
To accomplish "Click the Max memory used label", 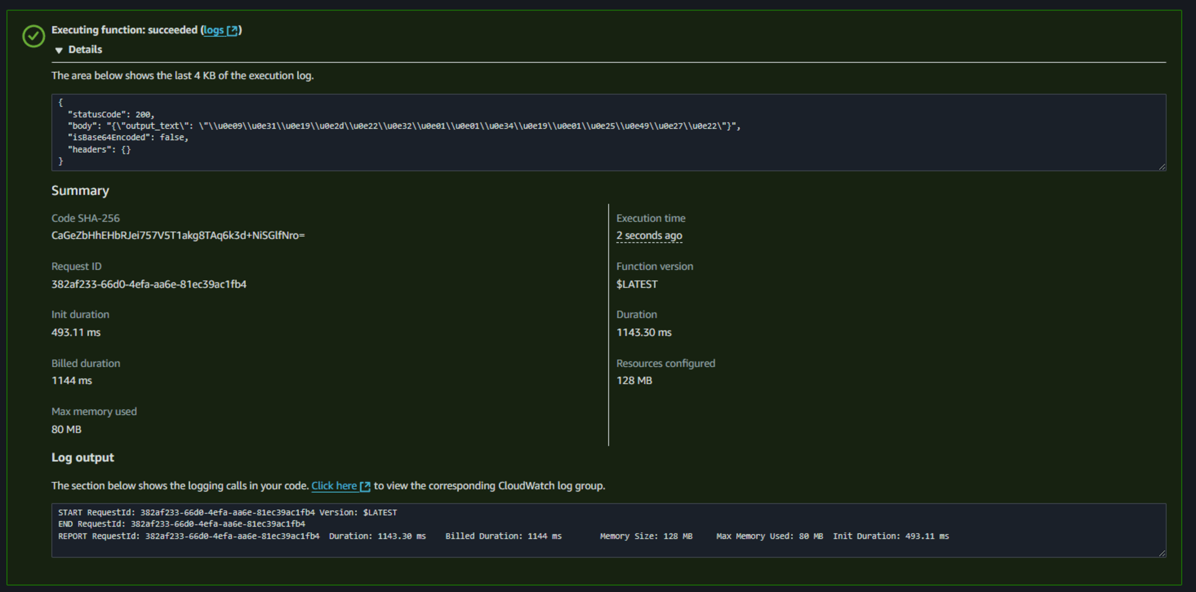I will pos(94,412).
